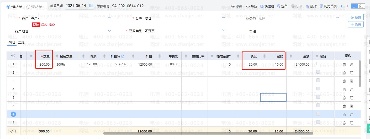This screenshot has width=370, height=139.
Task: Add a row with the blue plus
Action: pyautogui.click(x=13, y=114)
